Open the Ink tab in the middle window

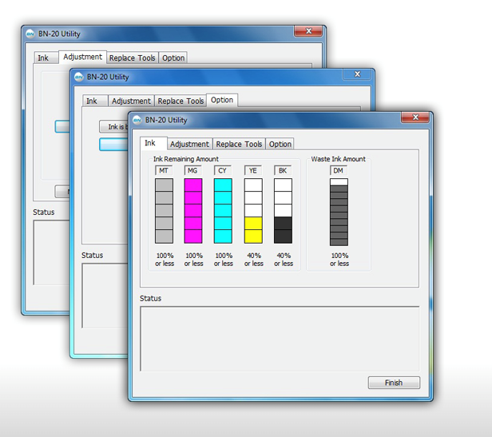[x=92, y=101]
